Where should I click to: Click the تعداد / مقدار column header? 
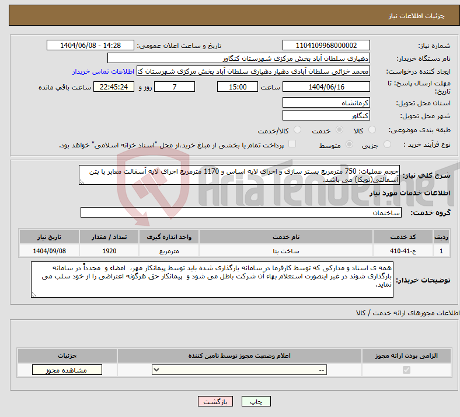[109, 237]
